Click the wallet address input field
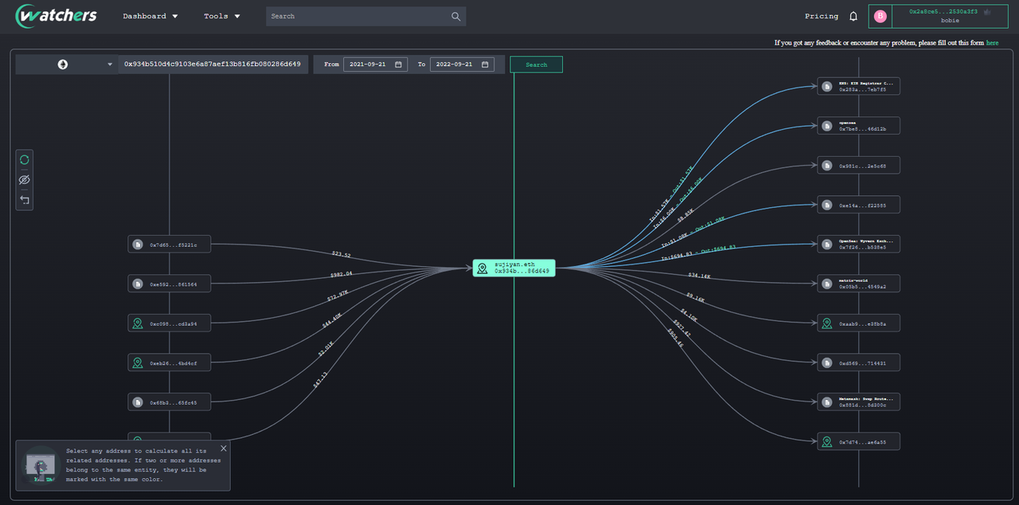The width and height of the screenshot is (1019, 505). (213, 65)
